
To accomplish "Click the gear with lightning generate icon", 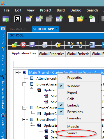I will 58,45.
